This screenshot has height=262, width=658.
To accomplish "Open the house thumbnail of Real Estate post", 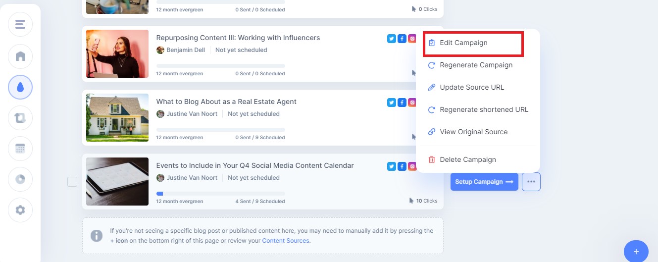I will 117,118.
